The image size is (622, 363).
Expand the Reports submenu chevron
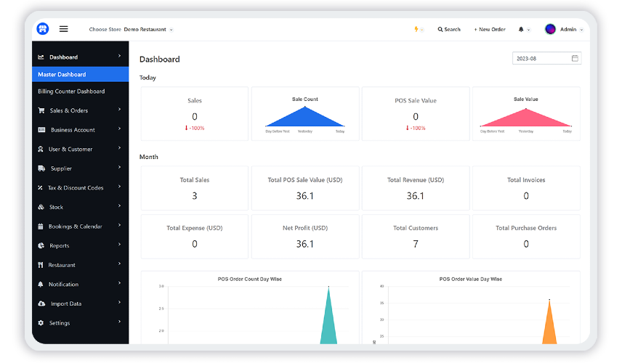click(119, 245)
